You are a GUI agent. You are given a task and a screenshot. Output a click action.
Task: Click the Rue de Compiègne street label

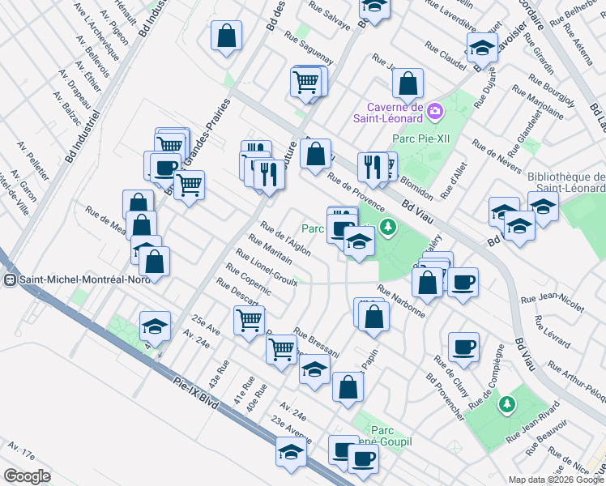pos(487,377)
